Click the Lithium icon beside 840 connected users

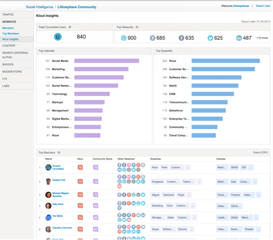click(58, 37)
